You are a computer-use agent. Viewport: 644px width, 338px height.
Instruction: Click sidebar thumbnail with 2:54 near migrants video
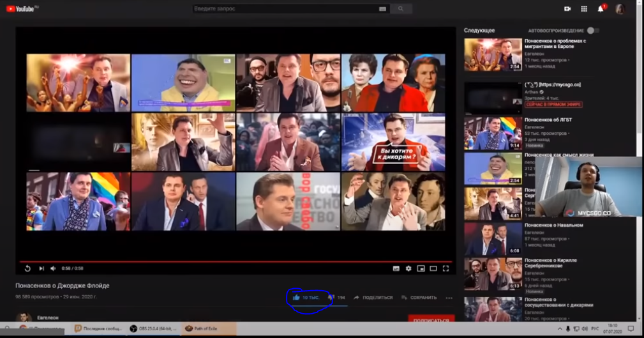coord(493,55)
